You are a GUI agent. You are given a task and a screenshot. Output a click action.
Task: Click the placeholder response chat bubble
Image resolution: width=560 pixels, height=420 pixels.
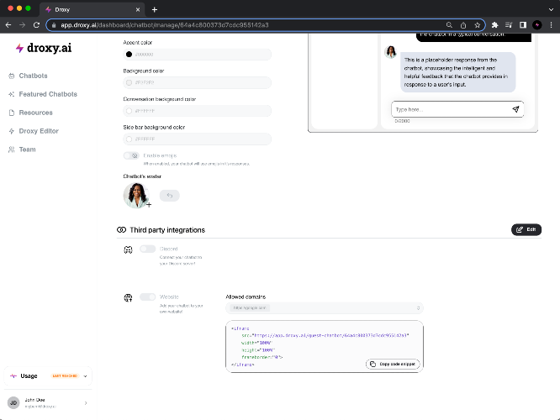tap(458, 72)
